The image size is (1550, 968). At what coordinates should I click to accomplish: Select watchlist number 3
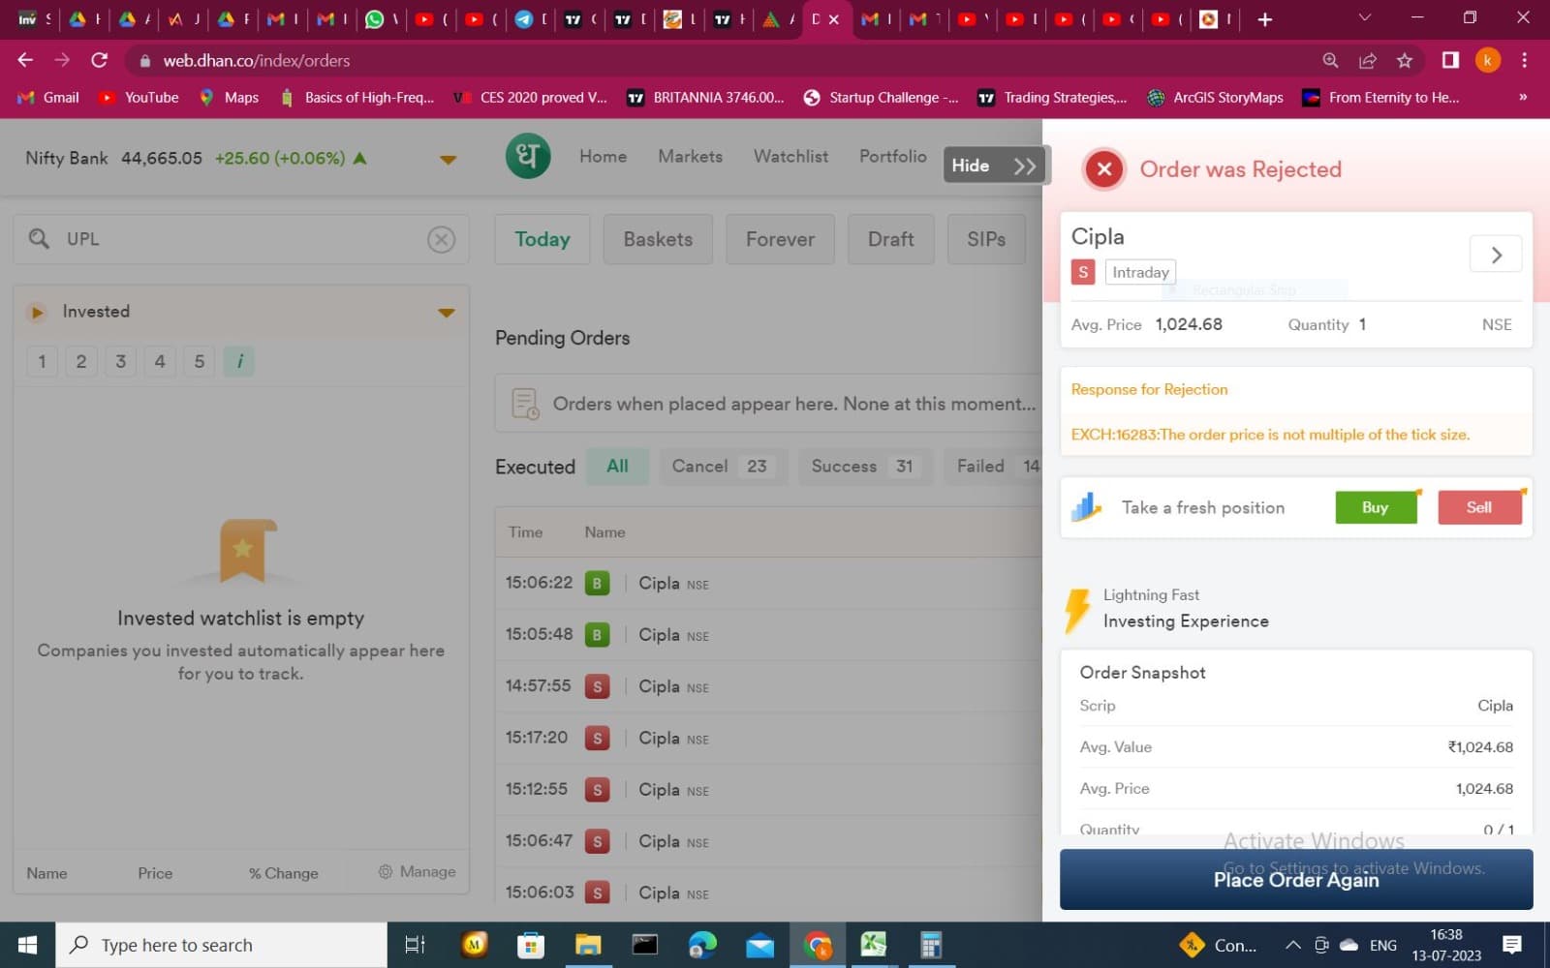(x=120, y=361)
